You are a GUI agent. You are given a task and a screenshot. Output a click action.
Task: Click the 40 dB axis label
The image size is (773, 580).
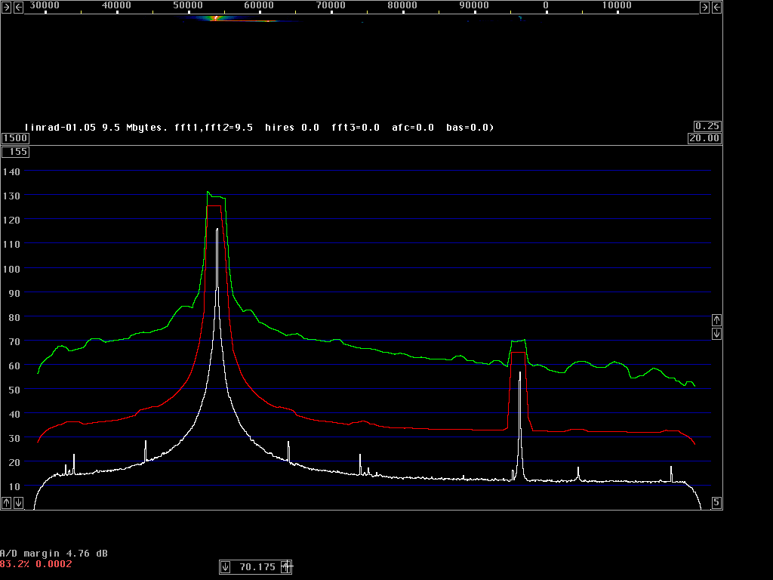(x=14, y=415)
